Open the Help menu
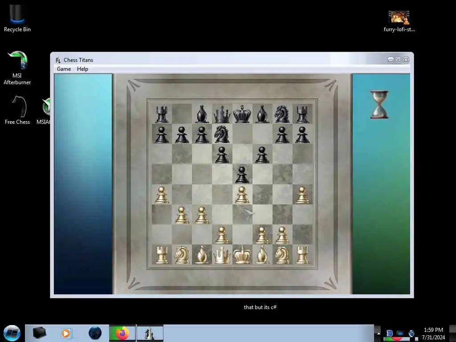This screenshot has height=342, width=456. click(82, 69)
